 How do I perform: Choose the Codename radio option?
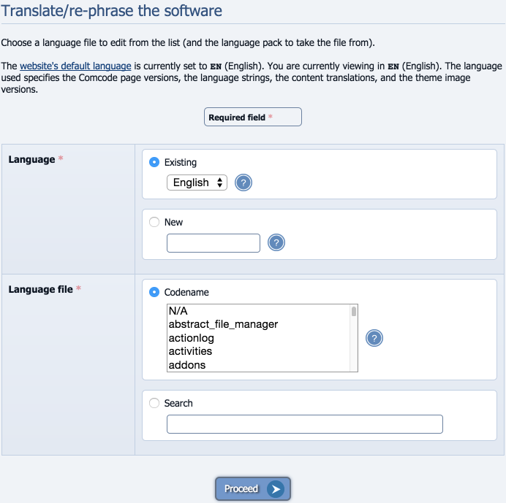tap(154, 292)
